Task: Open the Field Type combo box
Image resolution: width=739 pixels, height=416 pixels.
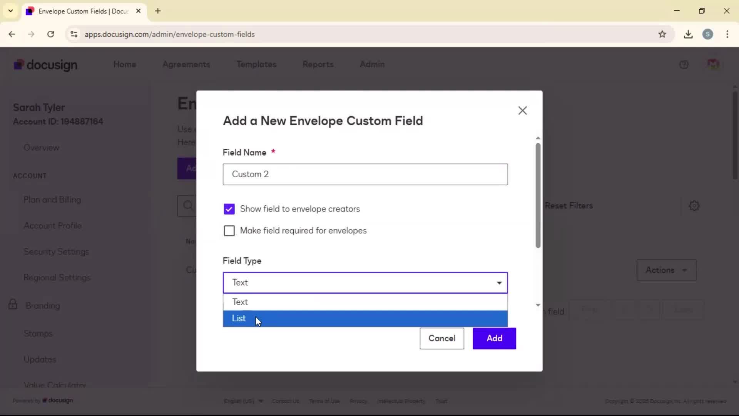Action: tap(365, 283)
